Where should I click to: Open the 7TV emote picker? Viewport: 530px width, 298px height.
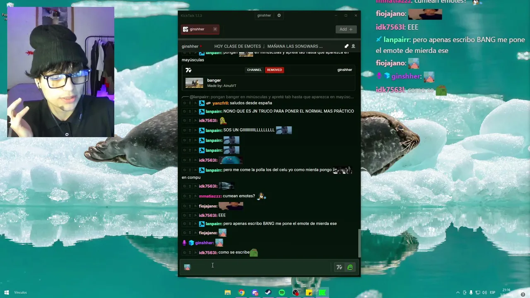coord(339,267)
